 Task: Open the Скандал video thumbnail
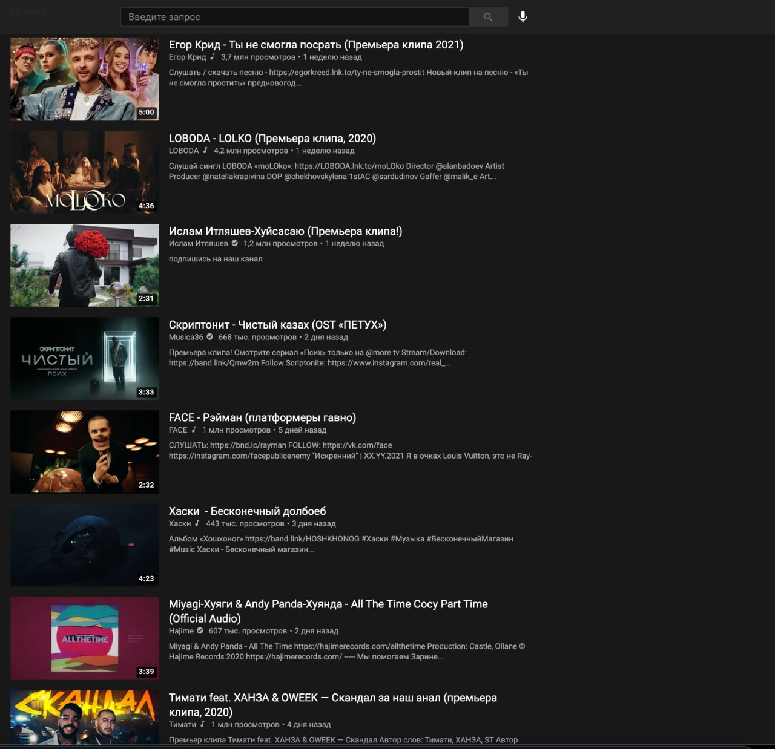[85, 717]
